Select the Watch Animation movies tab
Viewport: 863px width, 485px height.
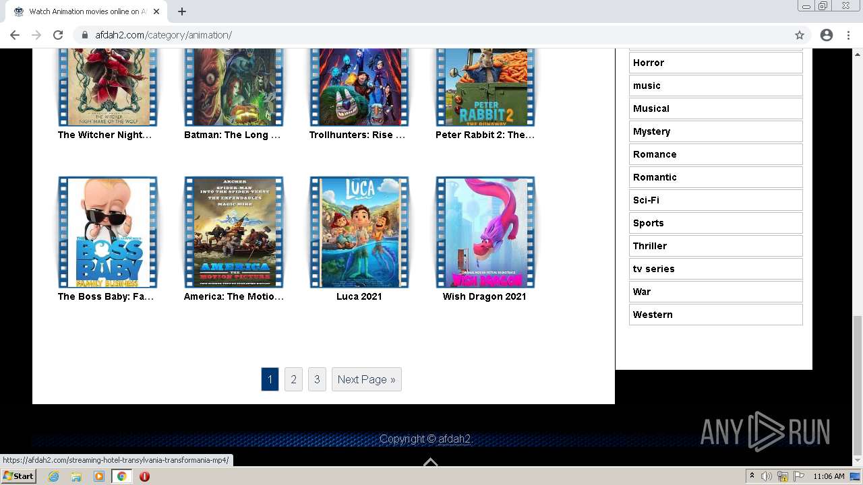pyautogui.click(x=86, y=11)
